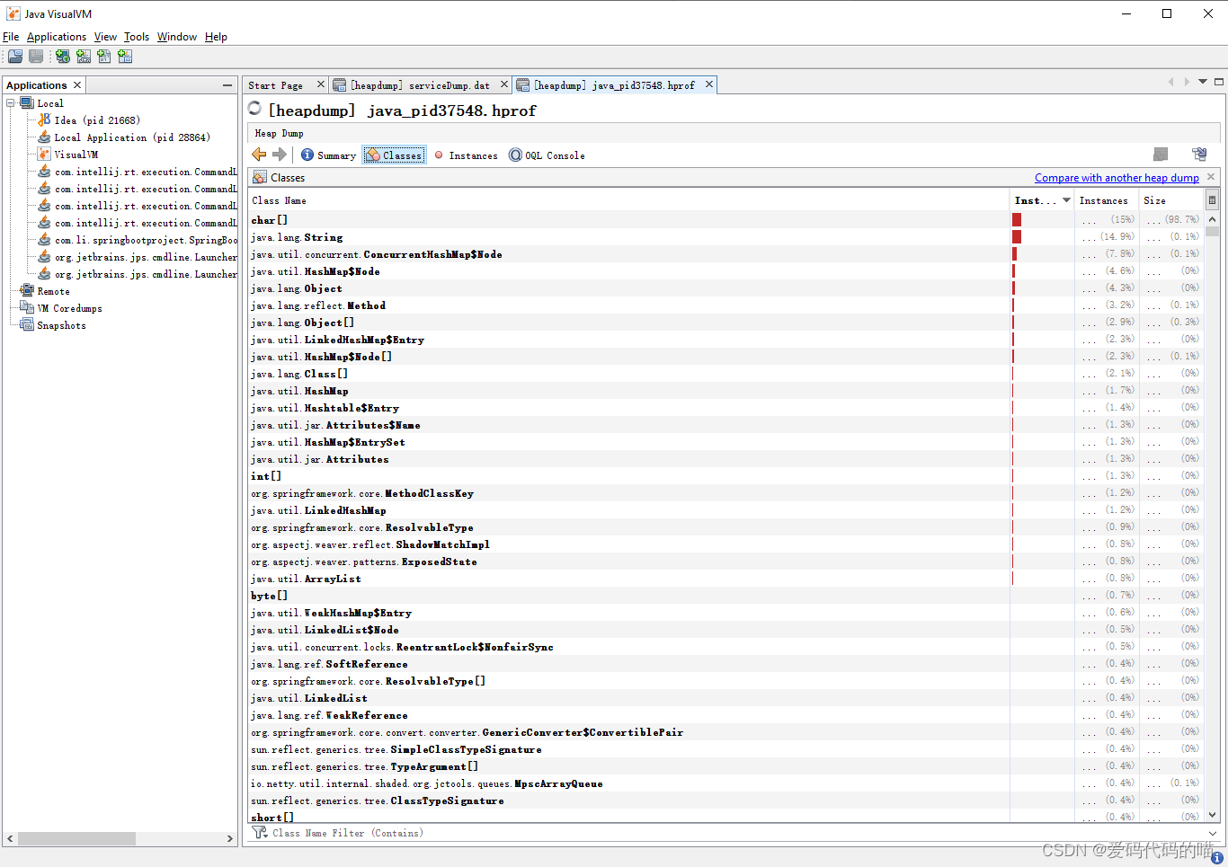Collapse the Local node in Applications tree

9,102
